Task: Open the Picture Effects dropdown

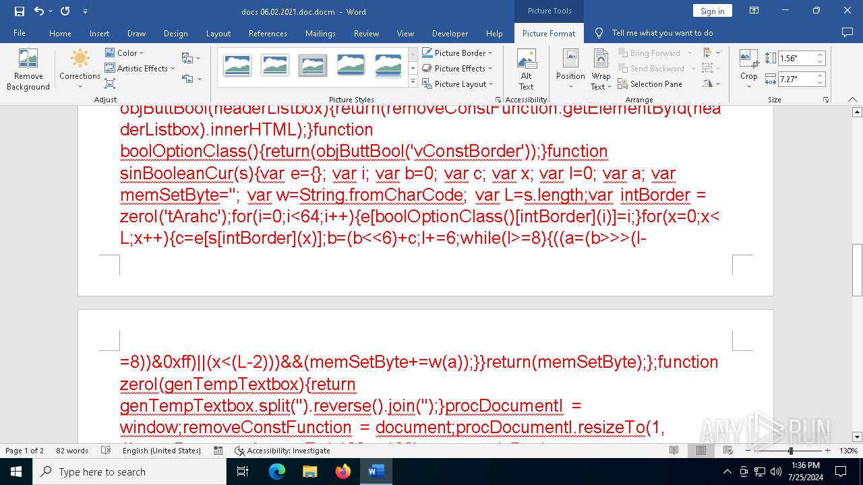Action: 458,68
